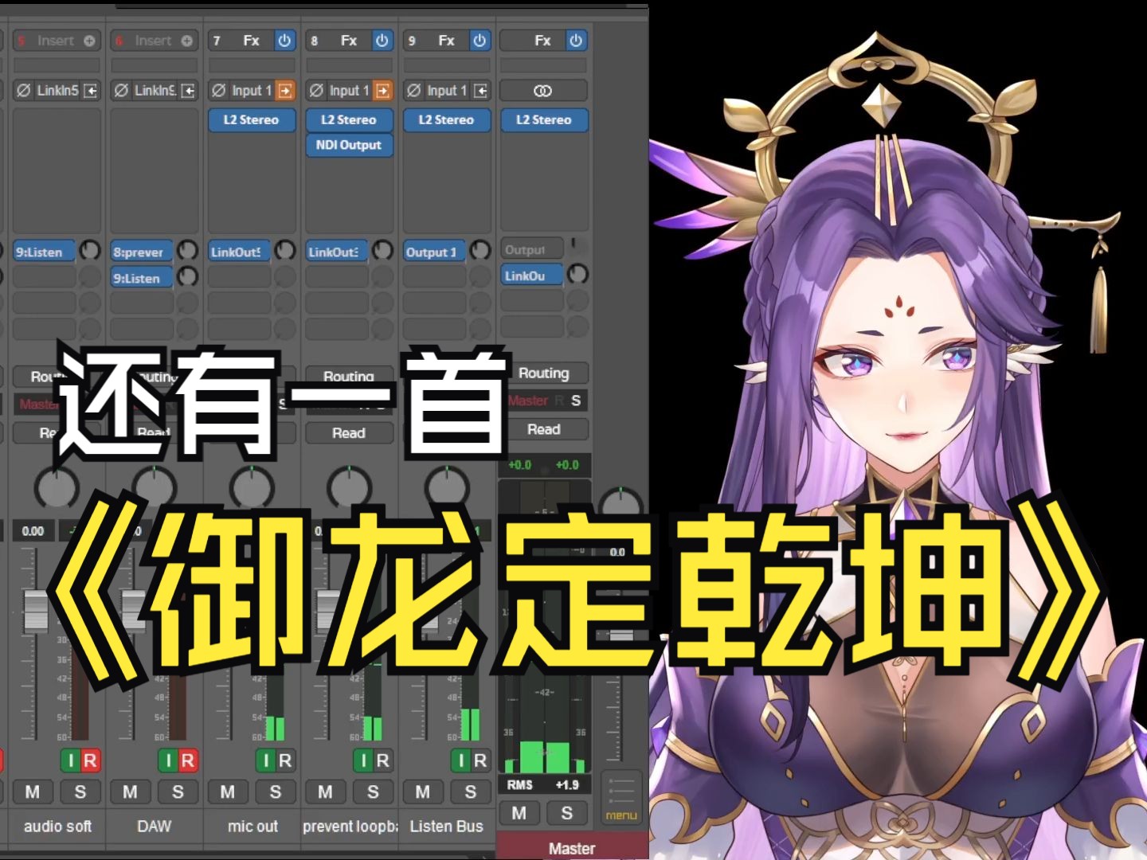Invert phase on channel 6's LinkIn input
This screenshot has width=1147, height=860.
[121, 91]
